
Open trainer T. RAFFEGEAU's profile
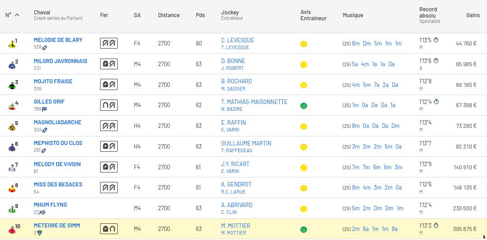236,150
